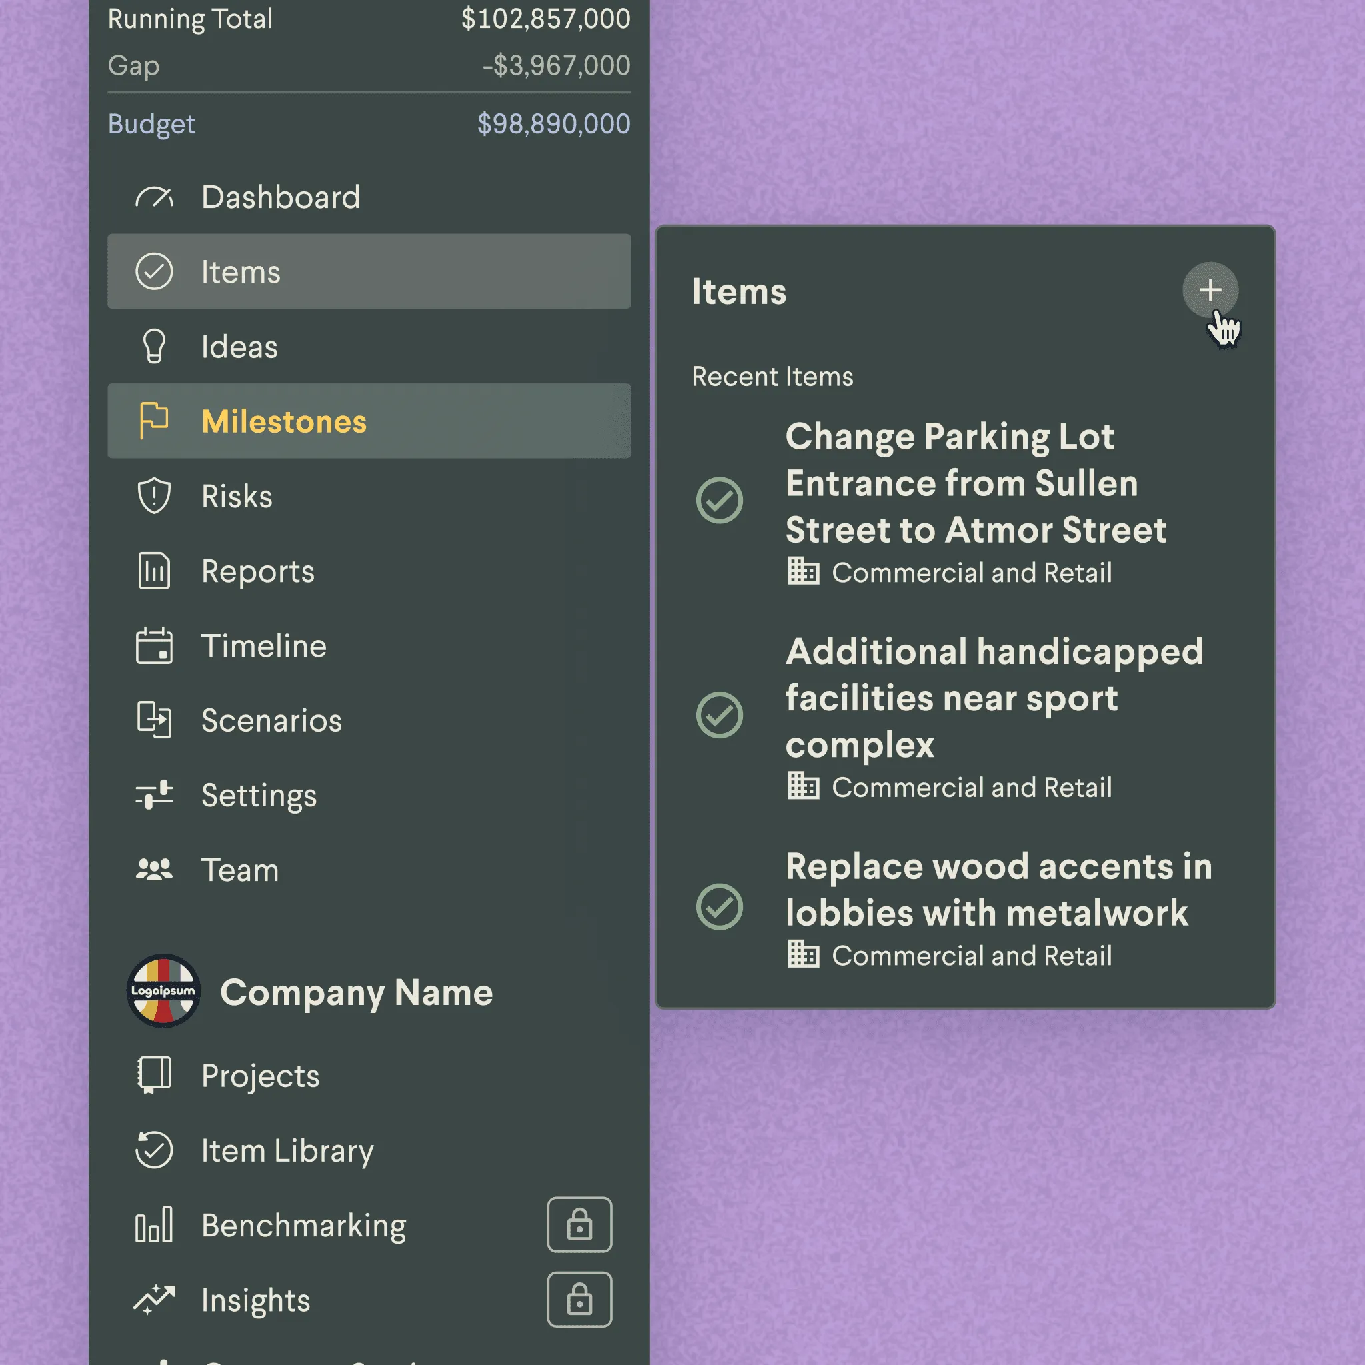This screenshot has width=1365, height=1365.
Task: Select the Items navigation entry
Action: pos(241,271)
